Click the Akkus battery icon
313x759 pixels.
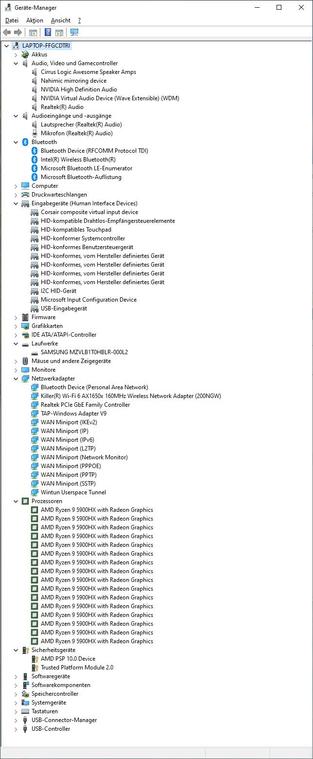25,54
